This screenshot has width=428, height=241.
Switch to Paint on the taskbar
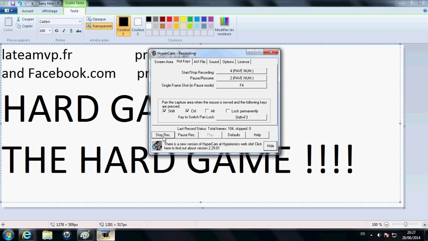pos(85,235)
